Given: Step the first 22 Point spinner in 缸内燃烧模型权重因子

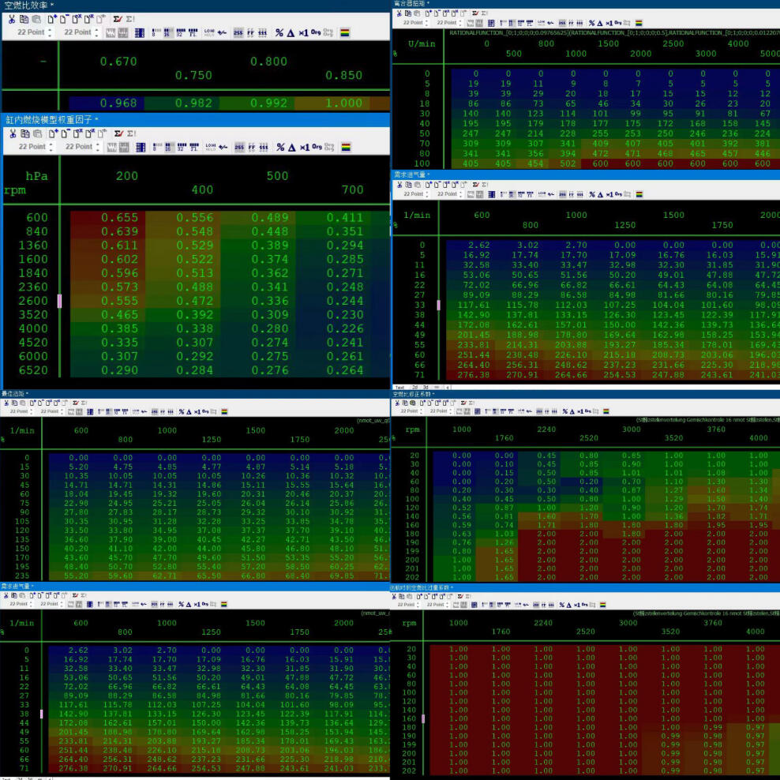Looking at the screenshot, I should 51,147.
